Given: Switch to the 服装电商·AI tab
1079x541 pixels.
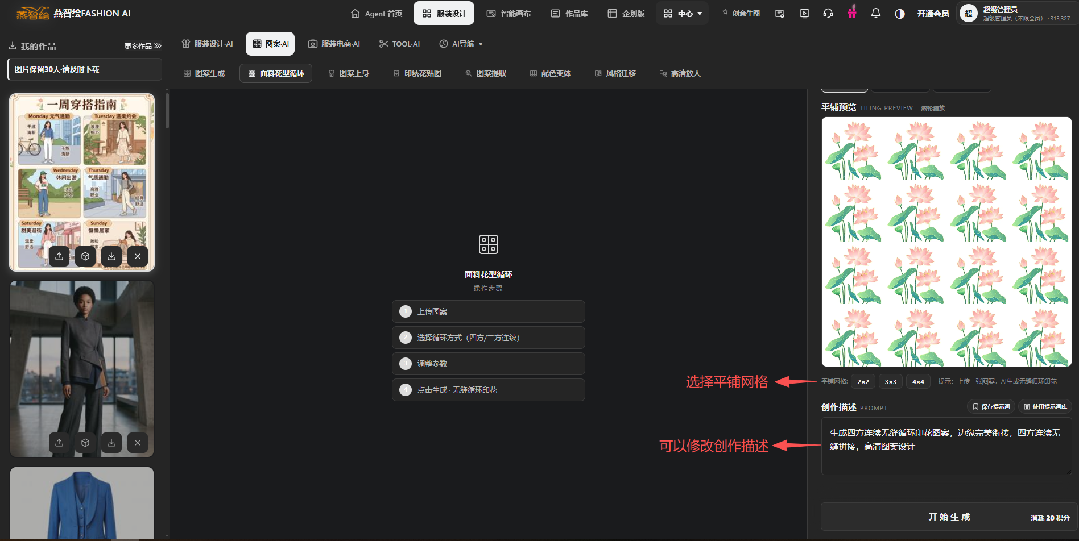Looking at the screenshot, I should click(334, 44).
